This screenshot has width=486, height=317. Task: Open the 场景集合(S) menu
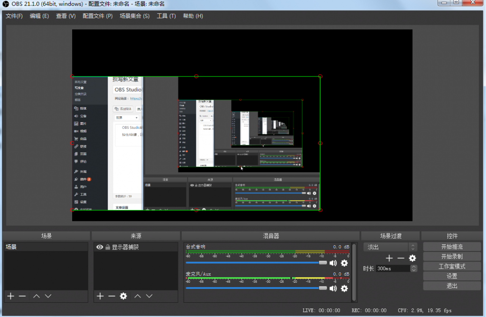tap(134, 16)
